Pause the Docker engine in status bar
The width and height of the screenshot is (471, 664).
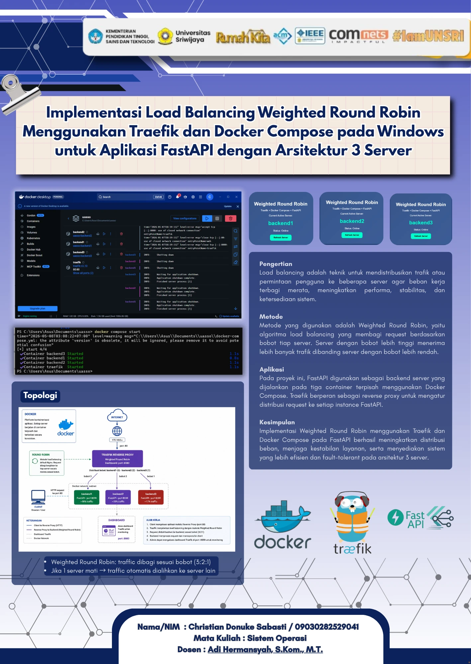[51, 316]
